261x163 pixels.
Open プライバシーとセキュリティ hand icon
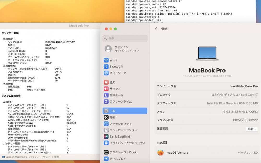click(x=106, y=143)
